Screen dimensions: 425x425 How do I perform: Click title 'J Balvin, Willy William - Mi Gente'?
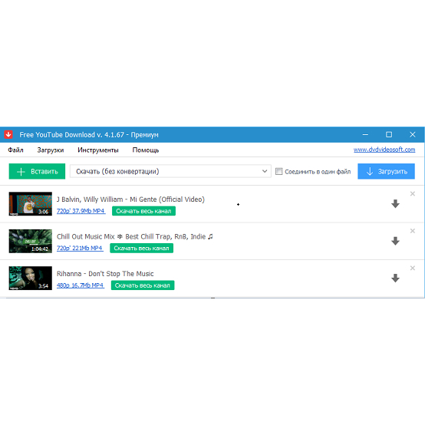click(130, 199)
